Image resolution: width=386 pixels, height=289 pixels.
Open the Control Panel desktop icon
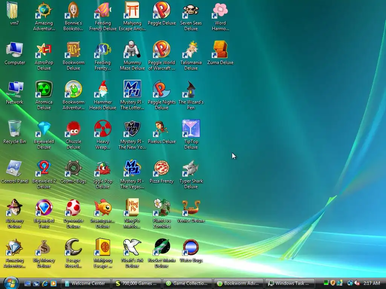click(x=15, y=168)
